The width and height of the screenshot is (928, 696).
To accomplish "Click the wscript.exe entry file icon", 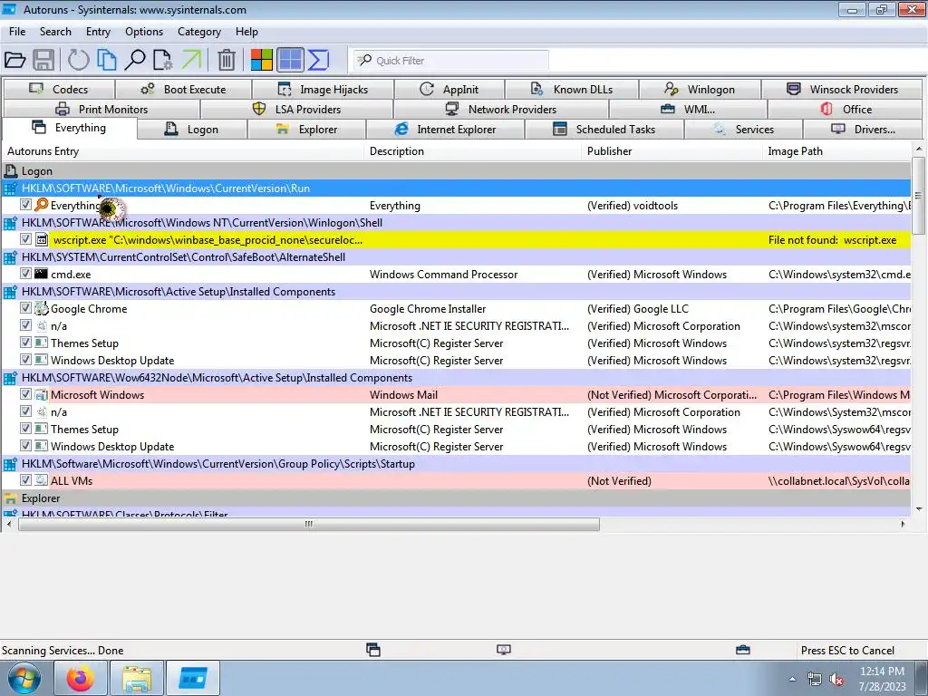I will pyautogui.click(x=42, y=239).
